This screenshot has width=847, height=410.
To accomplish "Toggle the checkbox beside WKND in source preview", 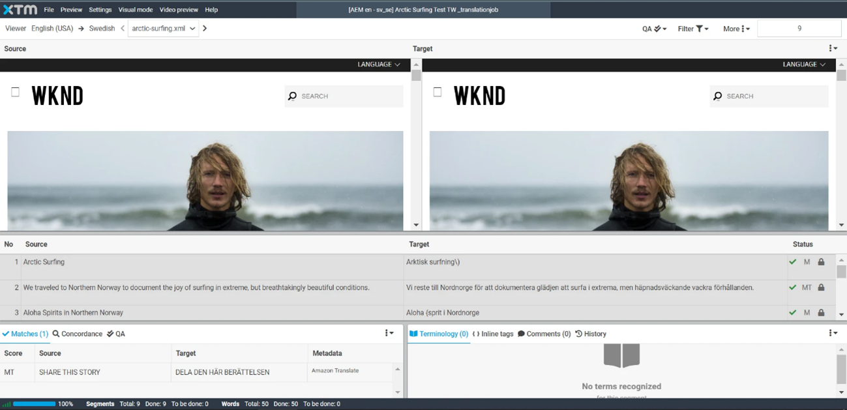I will click(x=15, y=93).
